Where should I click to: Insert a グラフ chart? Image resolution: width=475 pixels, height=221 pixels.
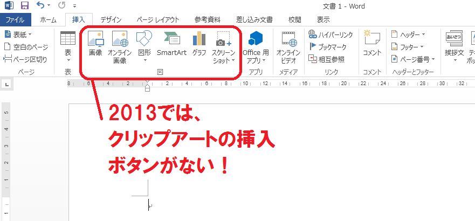199,45
